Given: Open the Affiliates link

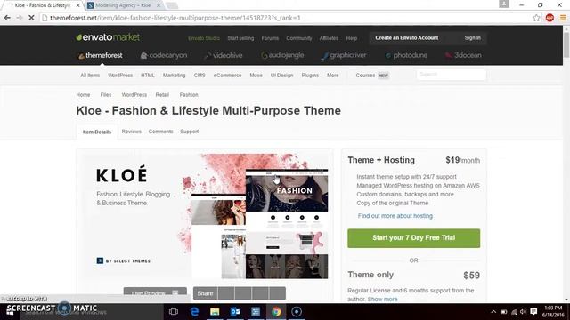Looking at the screenshot, I should tap(329, 38).
